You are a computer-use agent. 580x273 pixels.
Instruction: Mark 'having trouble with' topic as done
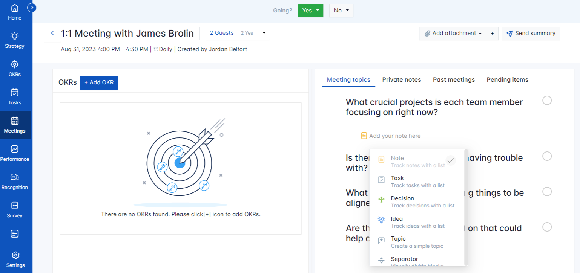pos(547,156)
